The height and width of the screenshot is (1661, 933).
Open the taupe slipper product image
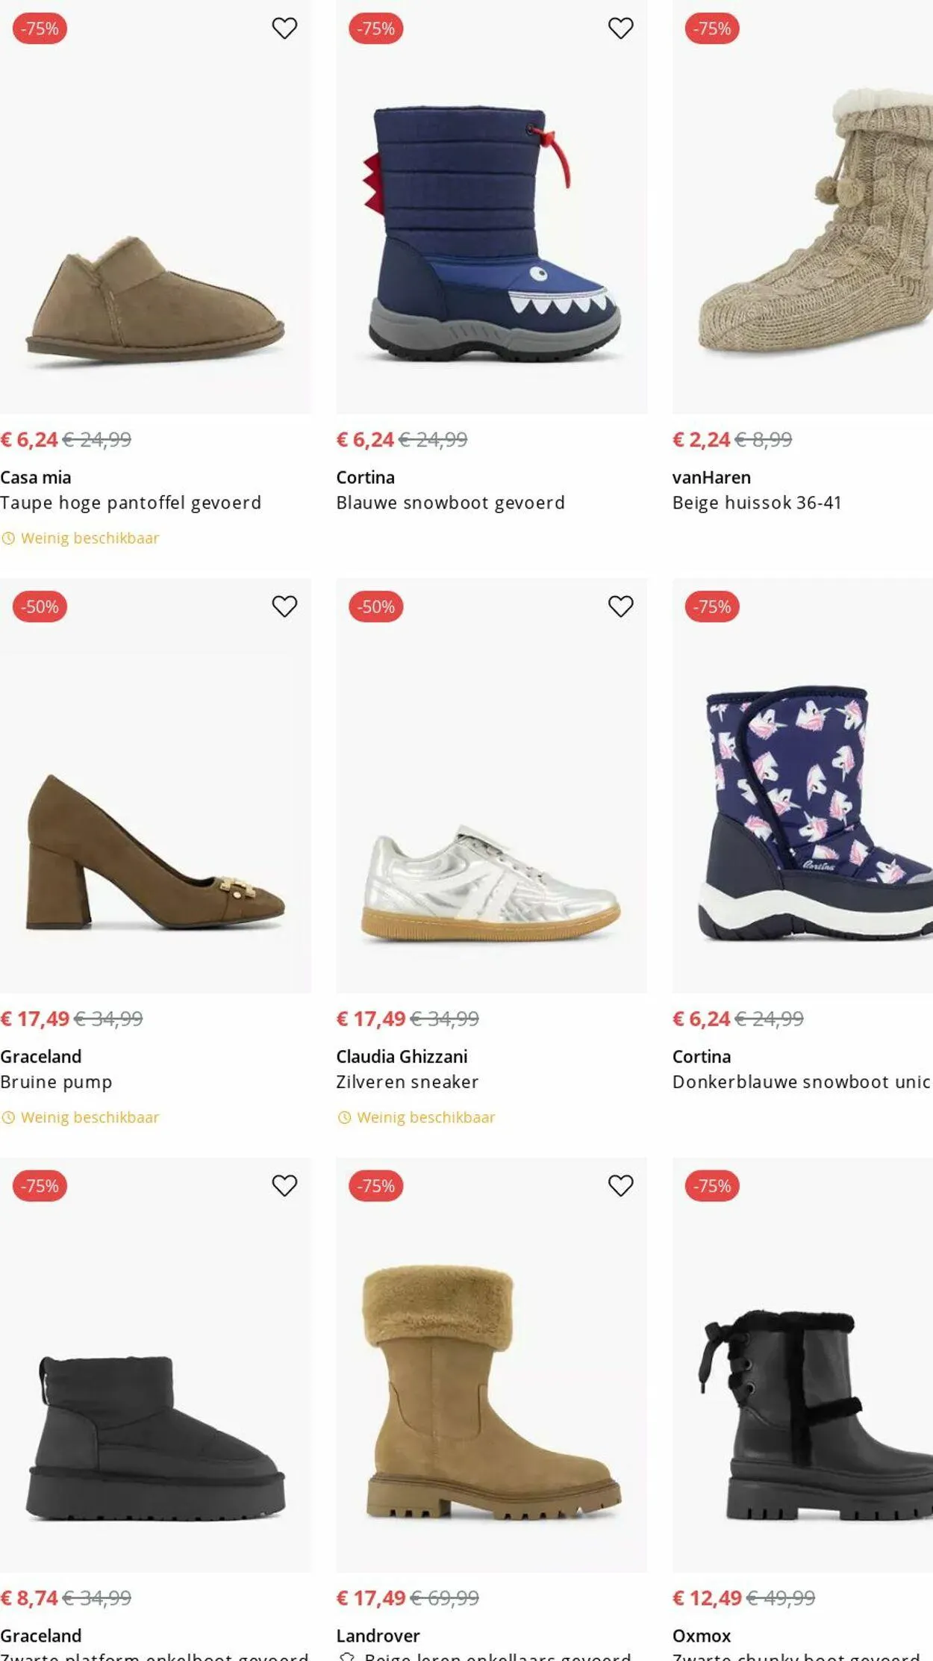pos(155,299)
